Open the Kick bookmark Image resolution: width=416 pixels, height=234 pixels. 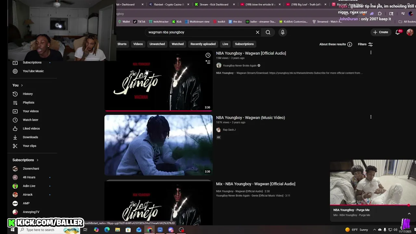pyautogui.click(x=177, y=21)
